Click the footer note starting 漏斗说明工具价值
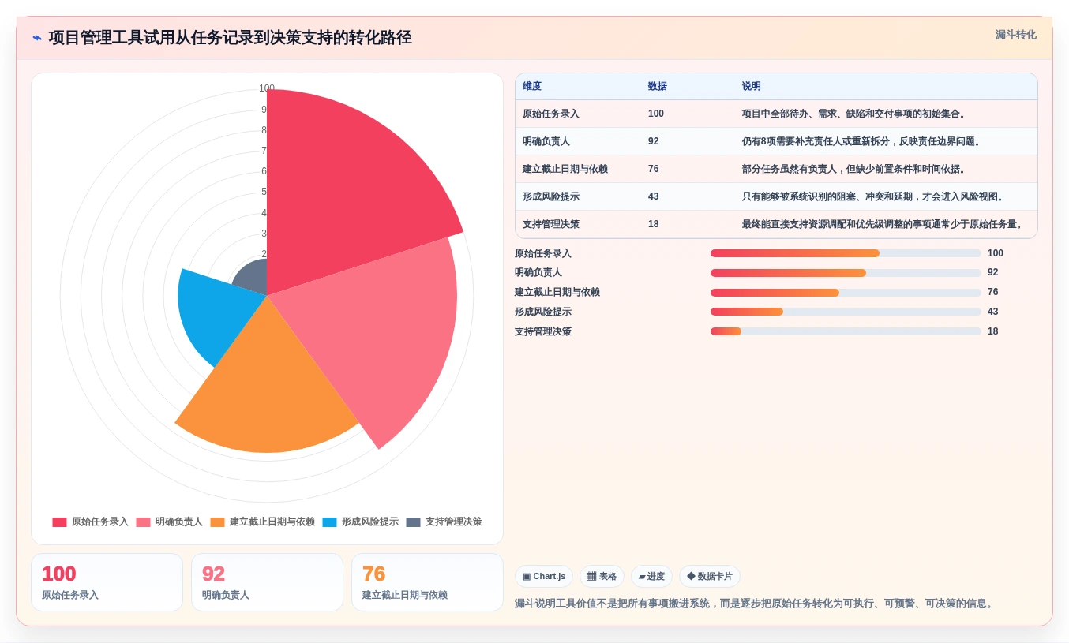Viewport: 1069px width, 643px height. click(756, 604)
